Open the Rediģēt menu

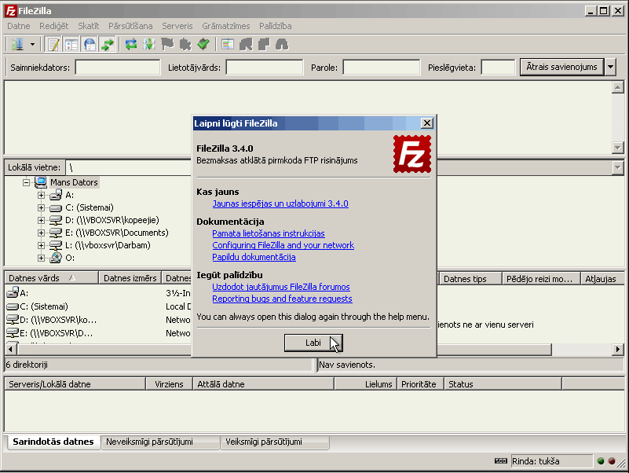click(x=53, y=26)
